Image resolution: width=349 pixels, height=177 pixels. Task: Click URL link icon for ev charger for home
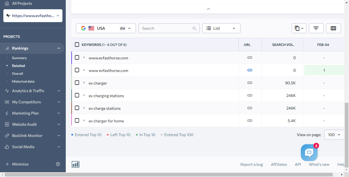[250, 121]
